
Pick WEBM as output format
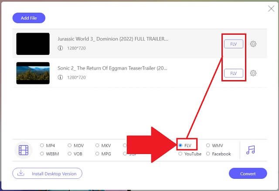[x=42, y=154]
